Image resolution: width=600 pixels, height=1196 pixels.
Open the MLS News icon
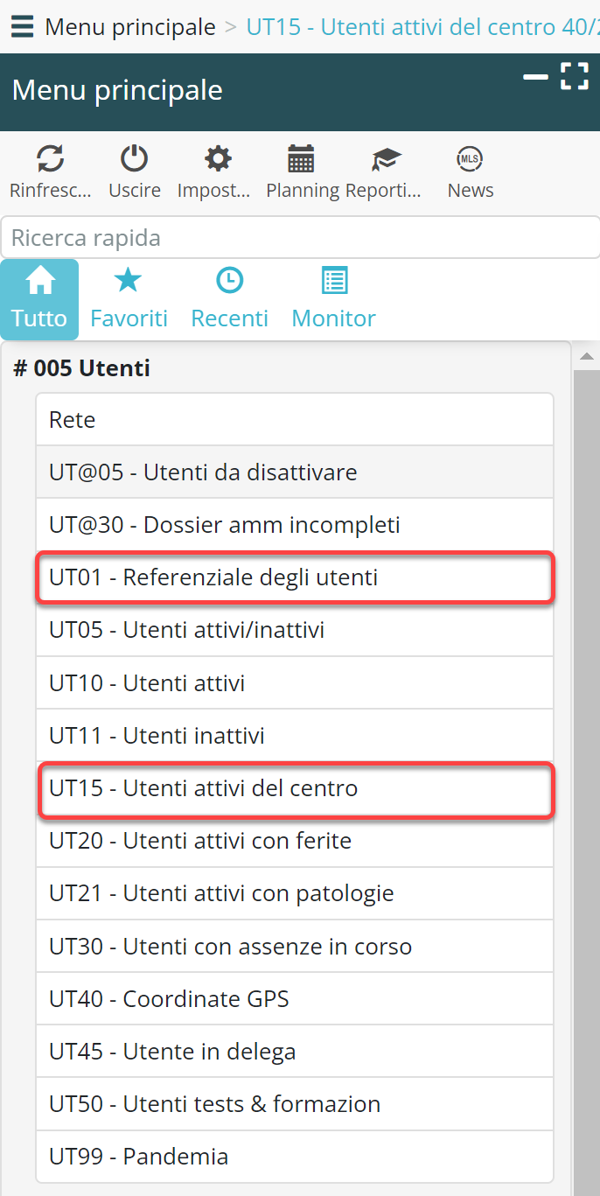click(471, 159)
